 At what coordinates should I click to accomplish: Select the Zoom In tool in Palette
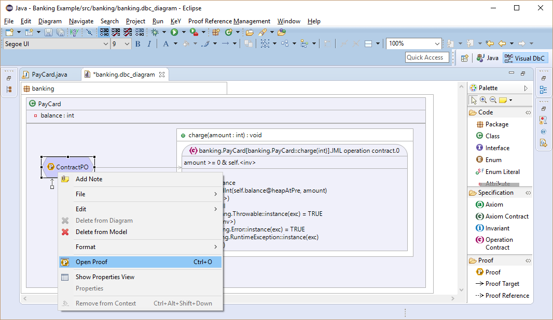[483, 100]
